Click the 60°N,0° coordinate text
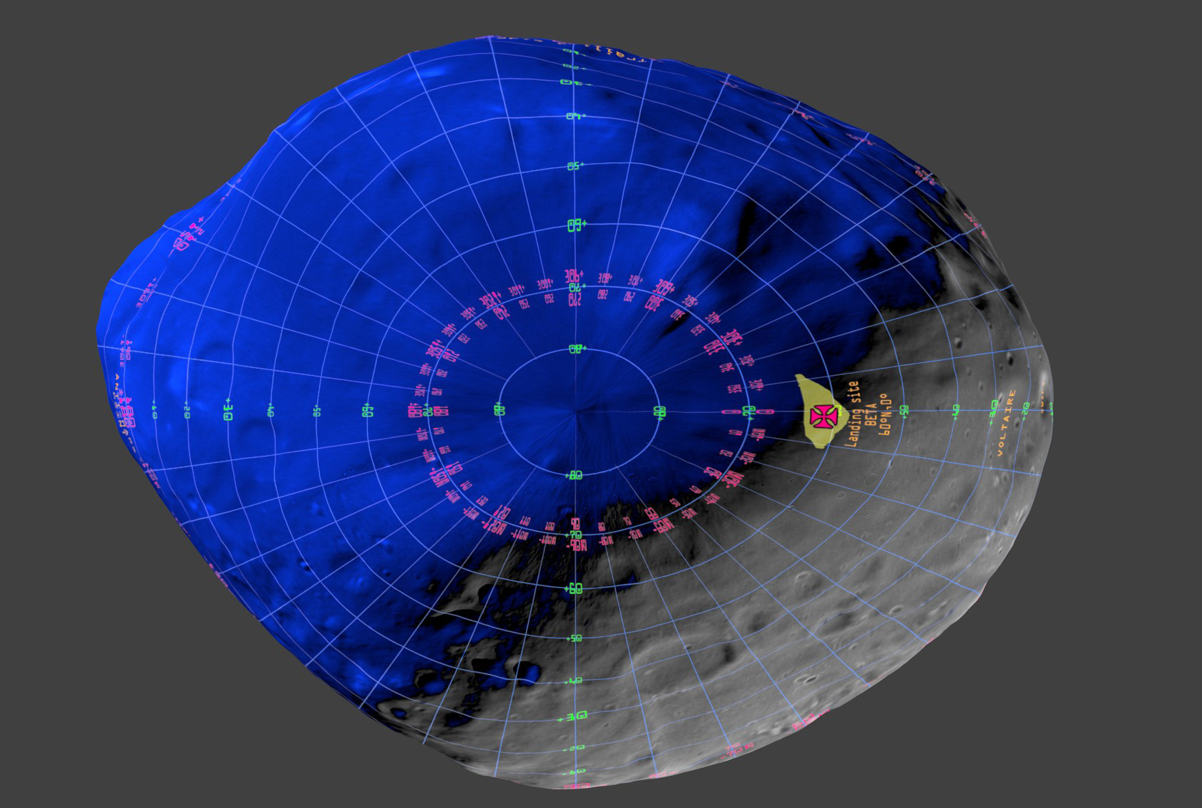1202x808 pixels. pos(885,414)
